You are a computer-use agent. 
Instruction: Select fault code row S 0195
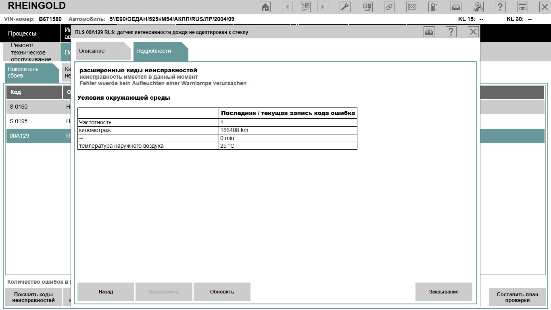click(x=38, y=121)
